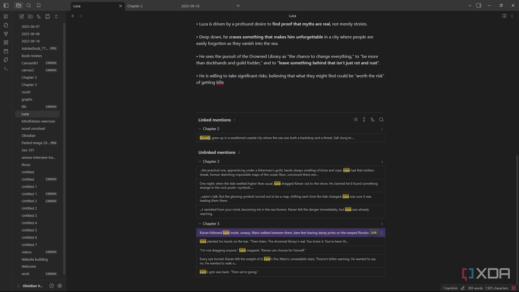Open the Book reviews note
The width and height of the screenshot is (519, 292).
37,56
